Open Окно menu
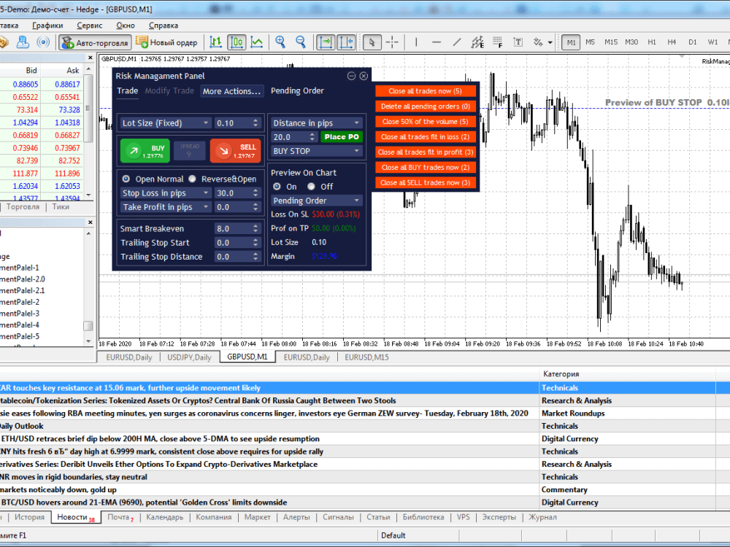This screenshot has width=730, height=547. [126, 25]
